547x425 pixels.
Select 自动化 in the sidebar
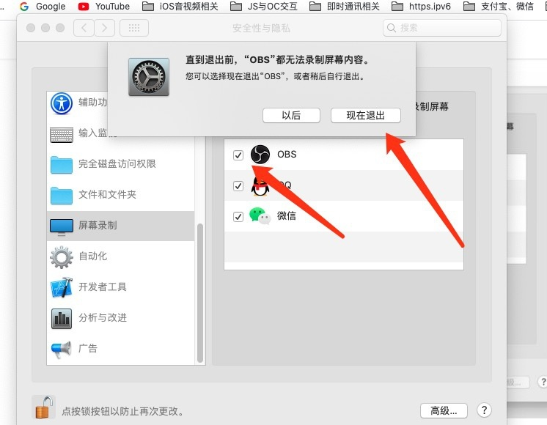[x=120, y=256]
